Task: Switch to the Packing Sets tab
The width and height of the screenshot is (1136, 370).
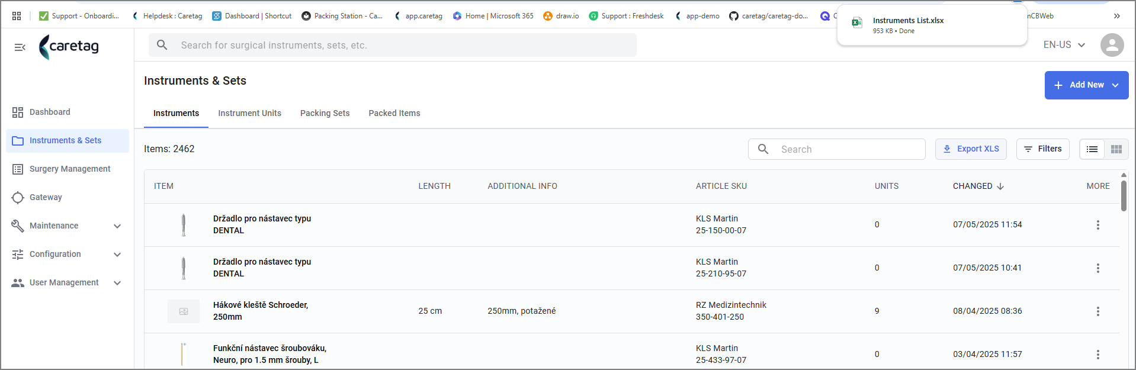Action: (x=325, y=113)
